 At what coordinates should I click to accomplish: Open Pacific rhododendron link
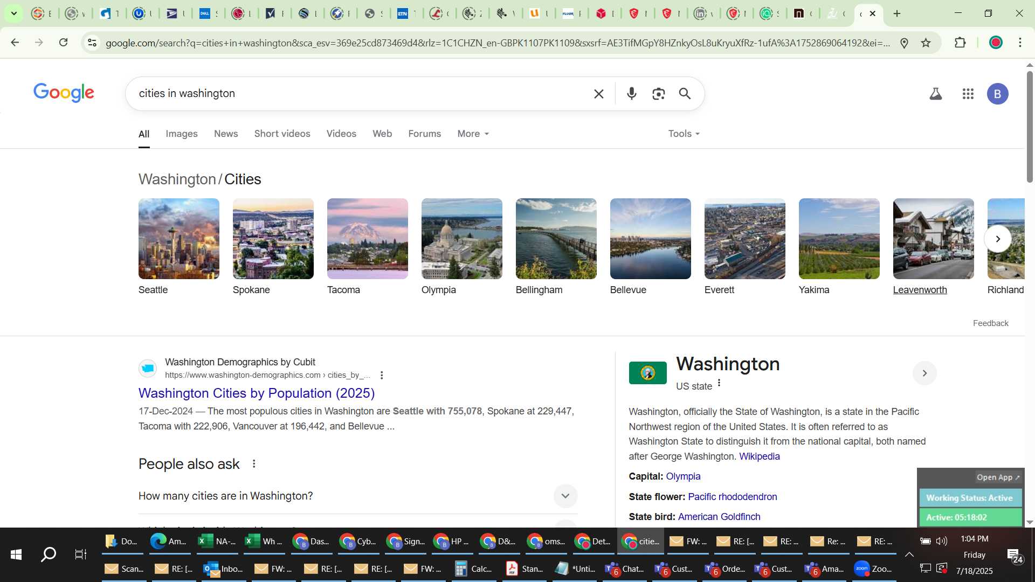pyautogui.click(x=732, y=497)
